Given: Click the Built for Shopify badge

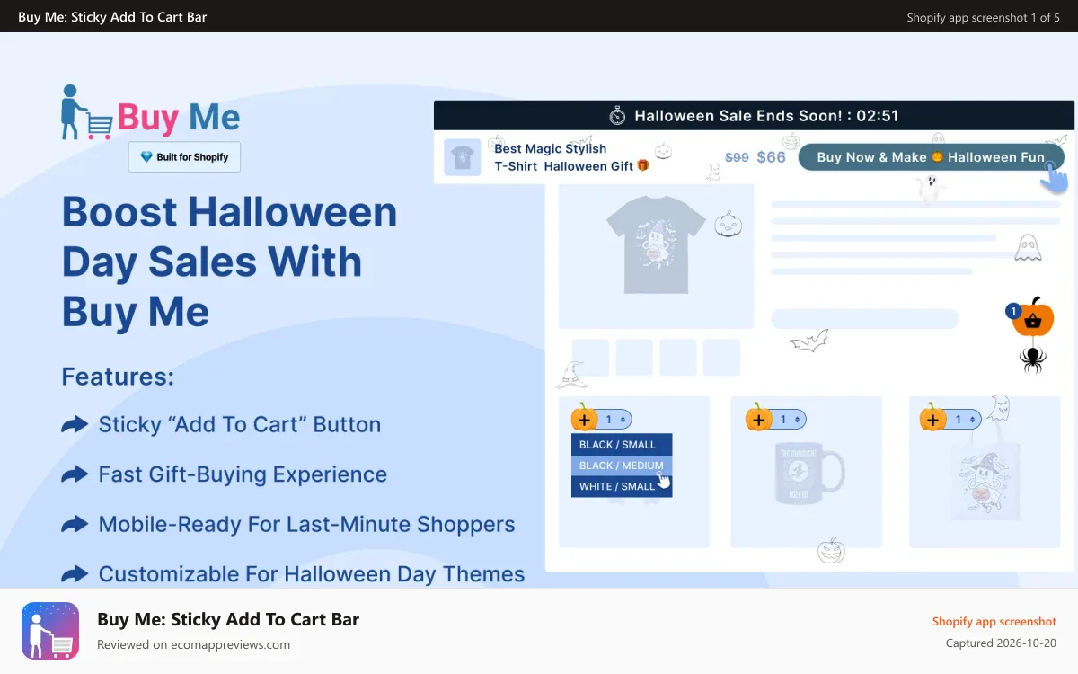Looking at the screenshot, I should click(184, 157).
